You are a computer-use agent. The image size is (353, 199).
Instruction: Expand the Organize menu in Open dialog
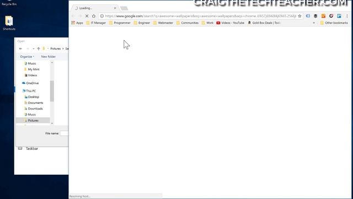click(x=27, y=56)
